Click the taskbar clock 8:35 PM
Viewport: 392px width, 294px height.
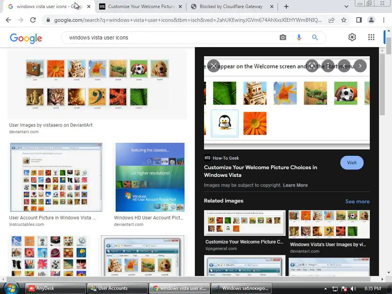pyautogui.click(x=373, y=289)
